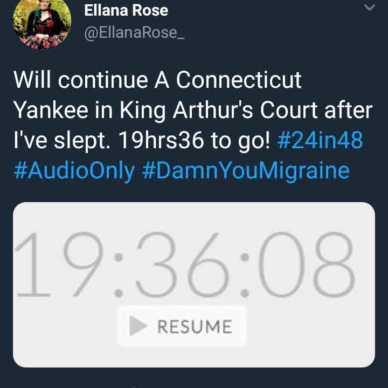Click the first colon in the timer
The height and width of the screenshot is (388, 388).
pos(119,275)
